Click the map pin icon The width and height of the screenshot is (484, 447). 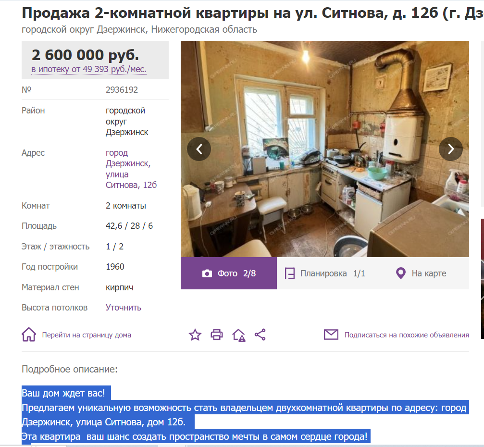(401, 273)
